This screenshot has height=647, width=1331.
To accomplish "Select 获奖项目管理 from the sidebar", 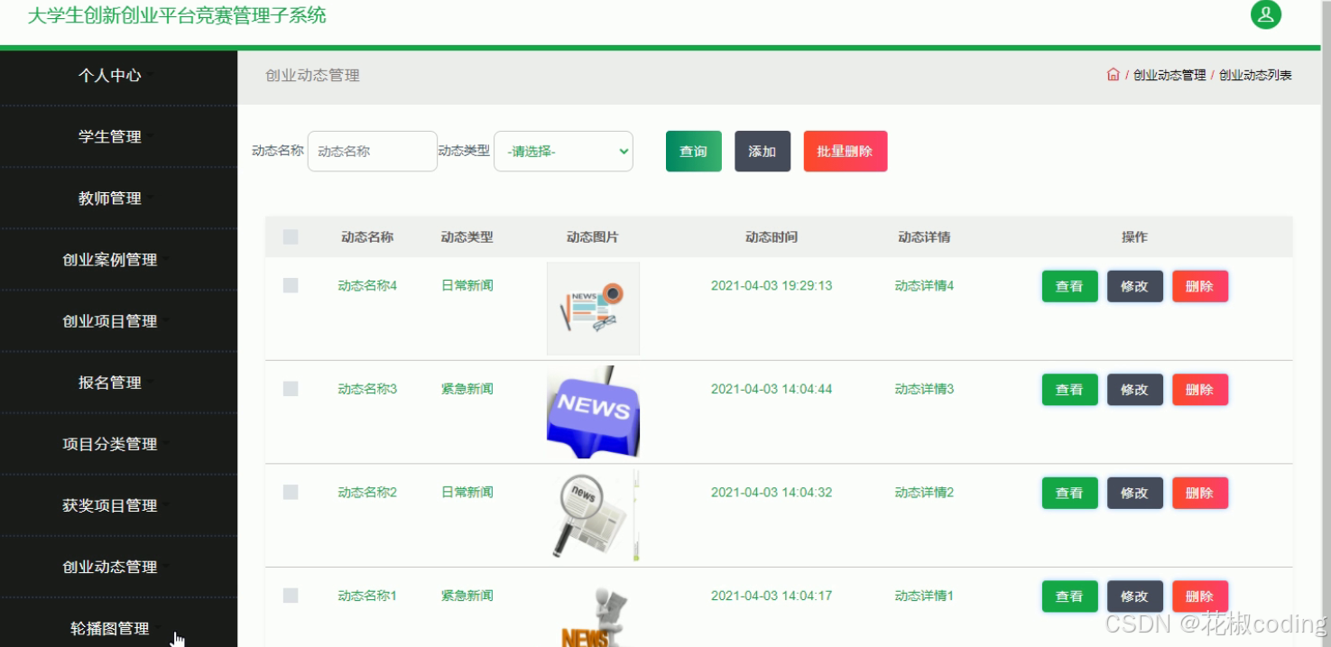I will pyautogui.click(x=110, y=505).
